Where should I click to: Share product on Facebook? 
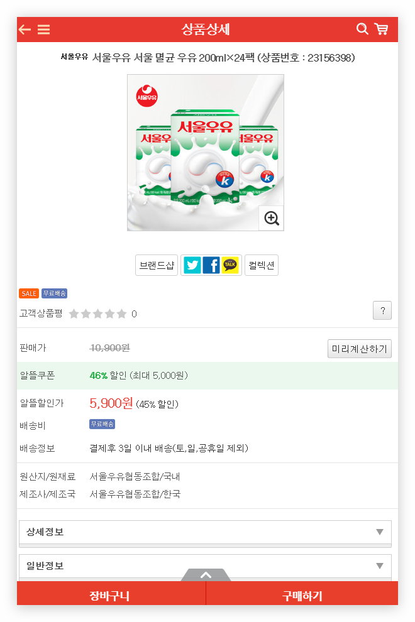(211, 265)
